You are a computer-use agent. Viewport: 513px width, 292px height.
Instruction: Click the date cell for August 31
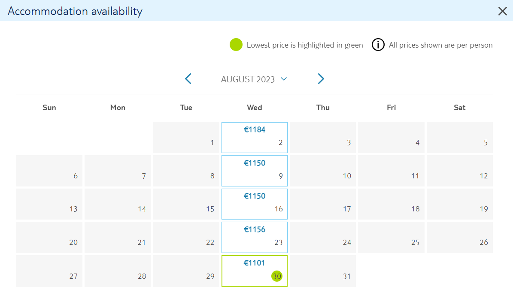coord(322,271)
